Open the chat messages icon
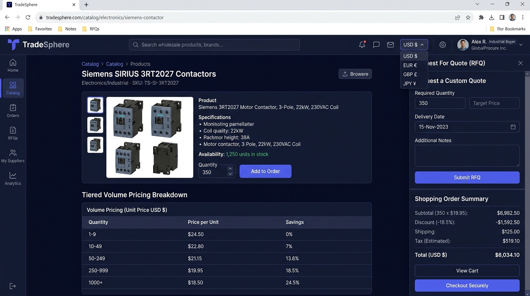Viewport: 530px width, 296px height. [376, 45]
